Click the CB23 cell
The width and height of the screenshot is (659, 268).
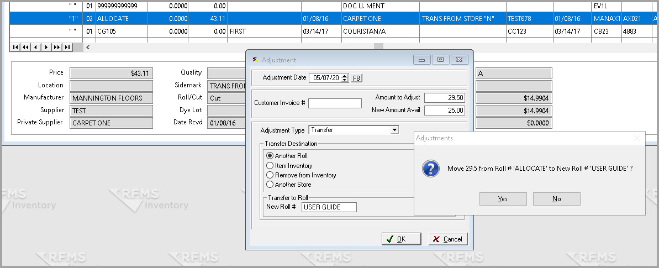(x=606, y=31)
